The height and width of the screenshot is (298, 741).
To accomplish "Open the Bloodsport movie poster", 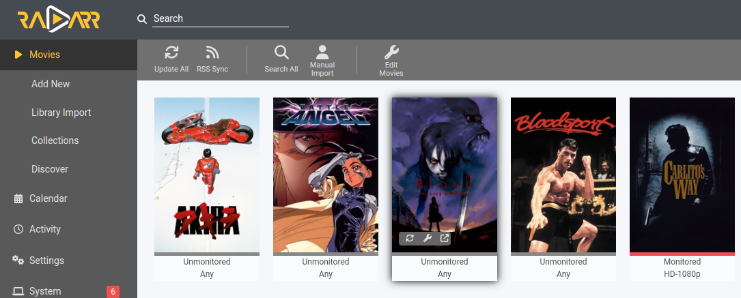I will (x=563, y=175).
